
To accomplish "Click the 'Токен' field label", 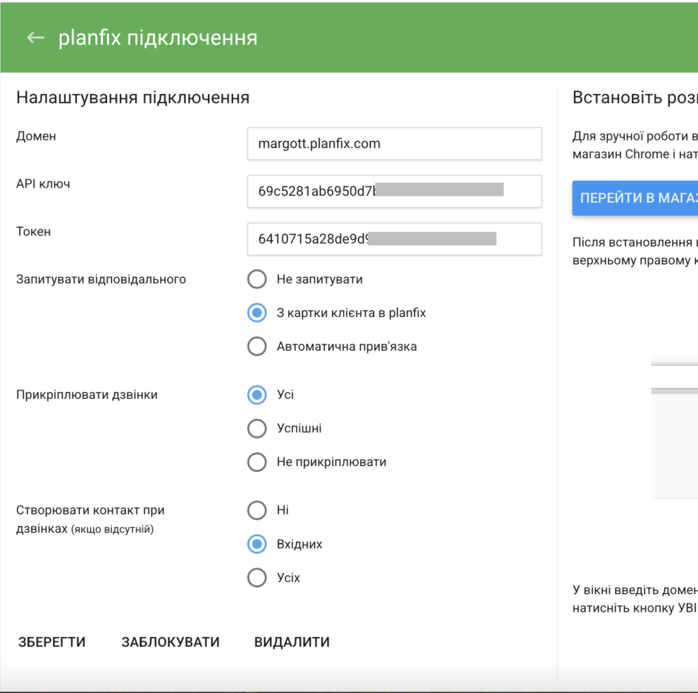I will pyautogui.click(x=33, y=232).
